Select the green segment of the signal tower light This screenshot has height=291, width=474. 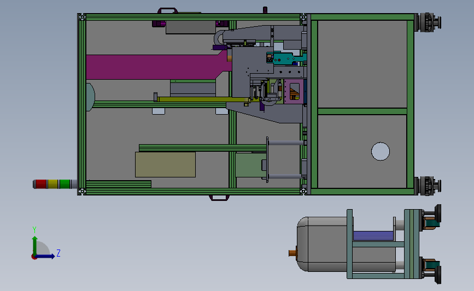tap(65, 184)
